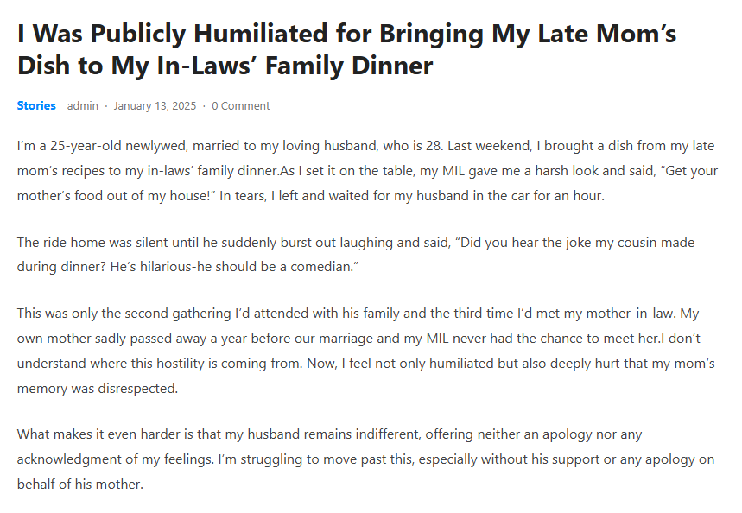742x513 pixels.
Task: Click the January 13, 2025 post date
Action: point(155,106)
